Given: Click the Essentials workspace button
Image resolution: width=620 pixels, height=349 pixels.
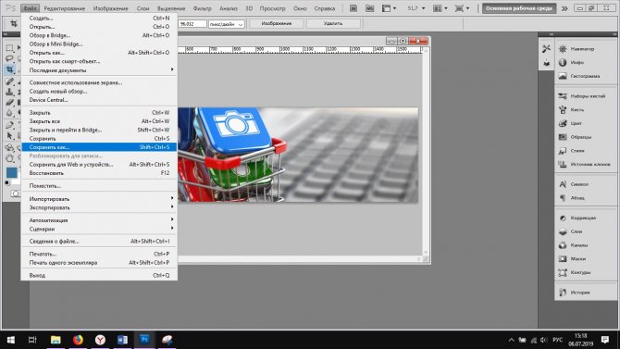Looking at the screenshot, I should (519, 8).
